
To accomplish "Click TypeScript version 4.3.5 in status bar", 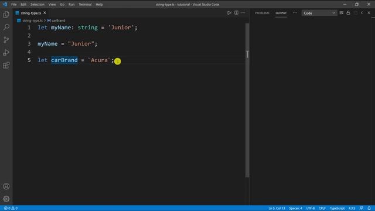I will [x=352, y=208].
